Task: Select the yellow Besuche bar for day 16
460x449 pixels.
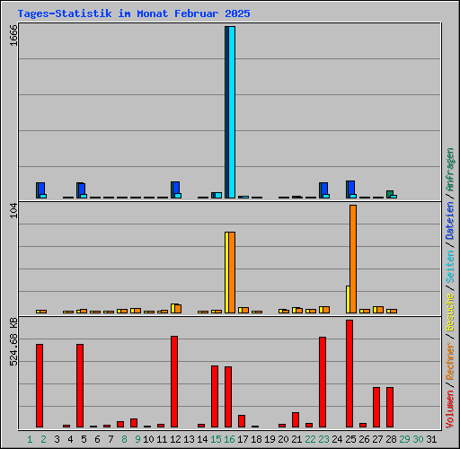Action: (226, 273)
